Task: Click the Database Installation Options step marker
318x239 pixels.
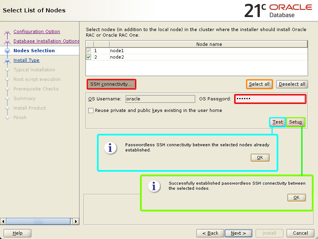Action: pyautogui.click(x=7, y=42)
